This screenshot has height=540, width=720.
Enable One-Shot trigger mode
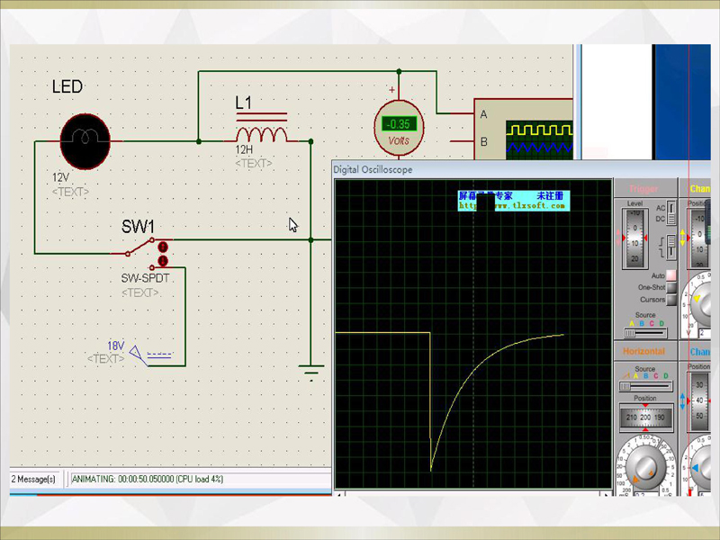pos(670,287)
